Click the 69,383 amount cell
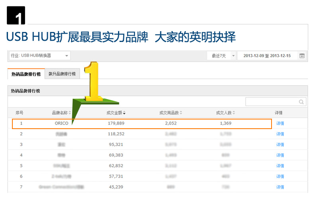Screen dimensions: 315x197 click(116, 155)
